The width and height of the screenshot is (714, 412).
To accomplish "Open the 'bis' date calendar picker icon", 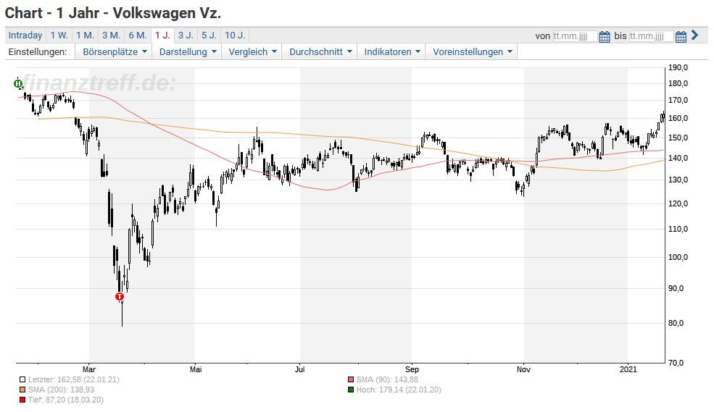I will coord(681,36).
